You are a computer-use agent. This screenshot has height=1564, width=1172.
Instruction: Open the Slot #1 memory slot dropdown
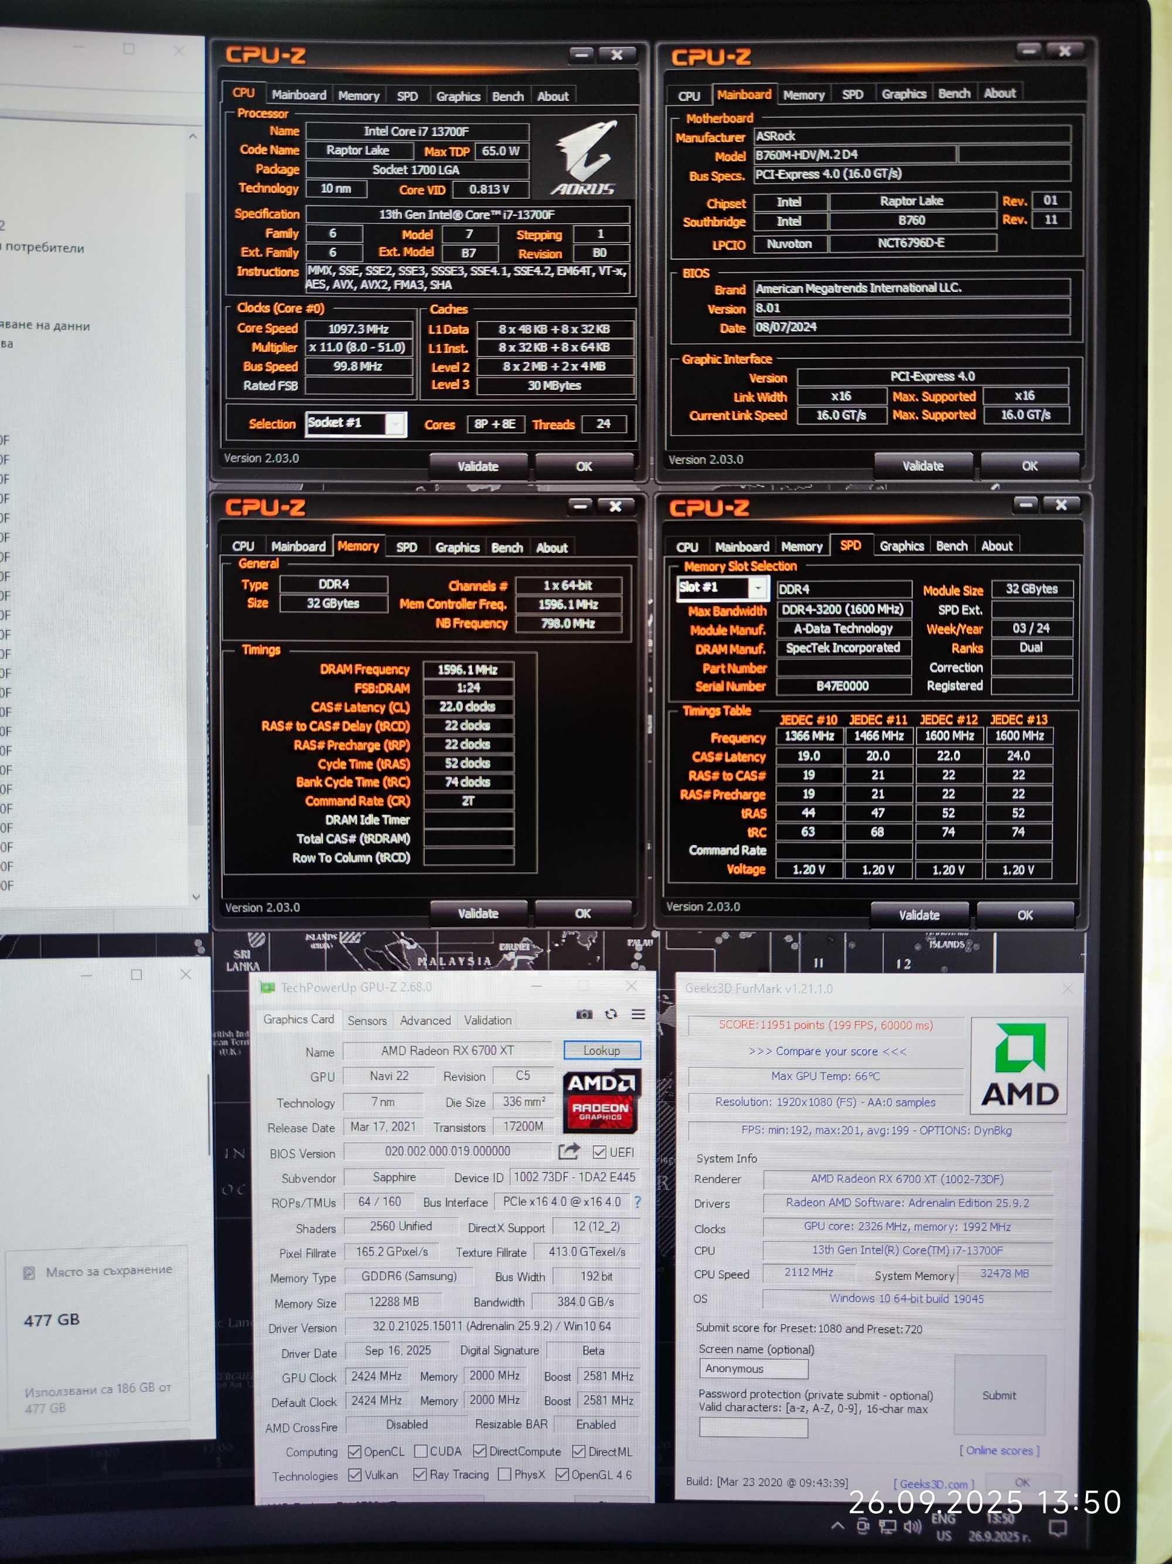pyautogui.click(x=723, y=588)
